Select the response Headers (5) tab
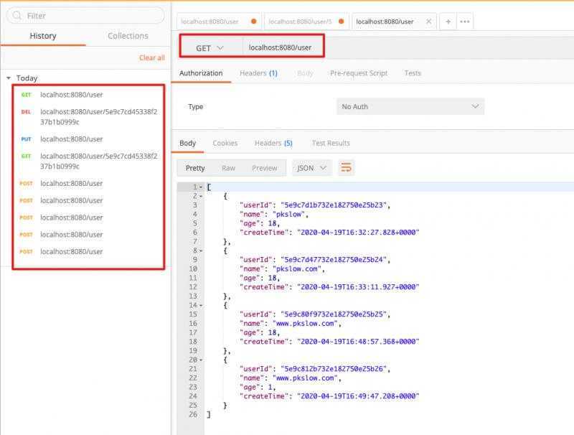 (273, 143)
